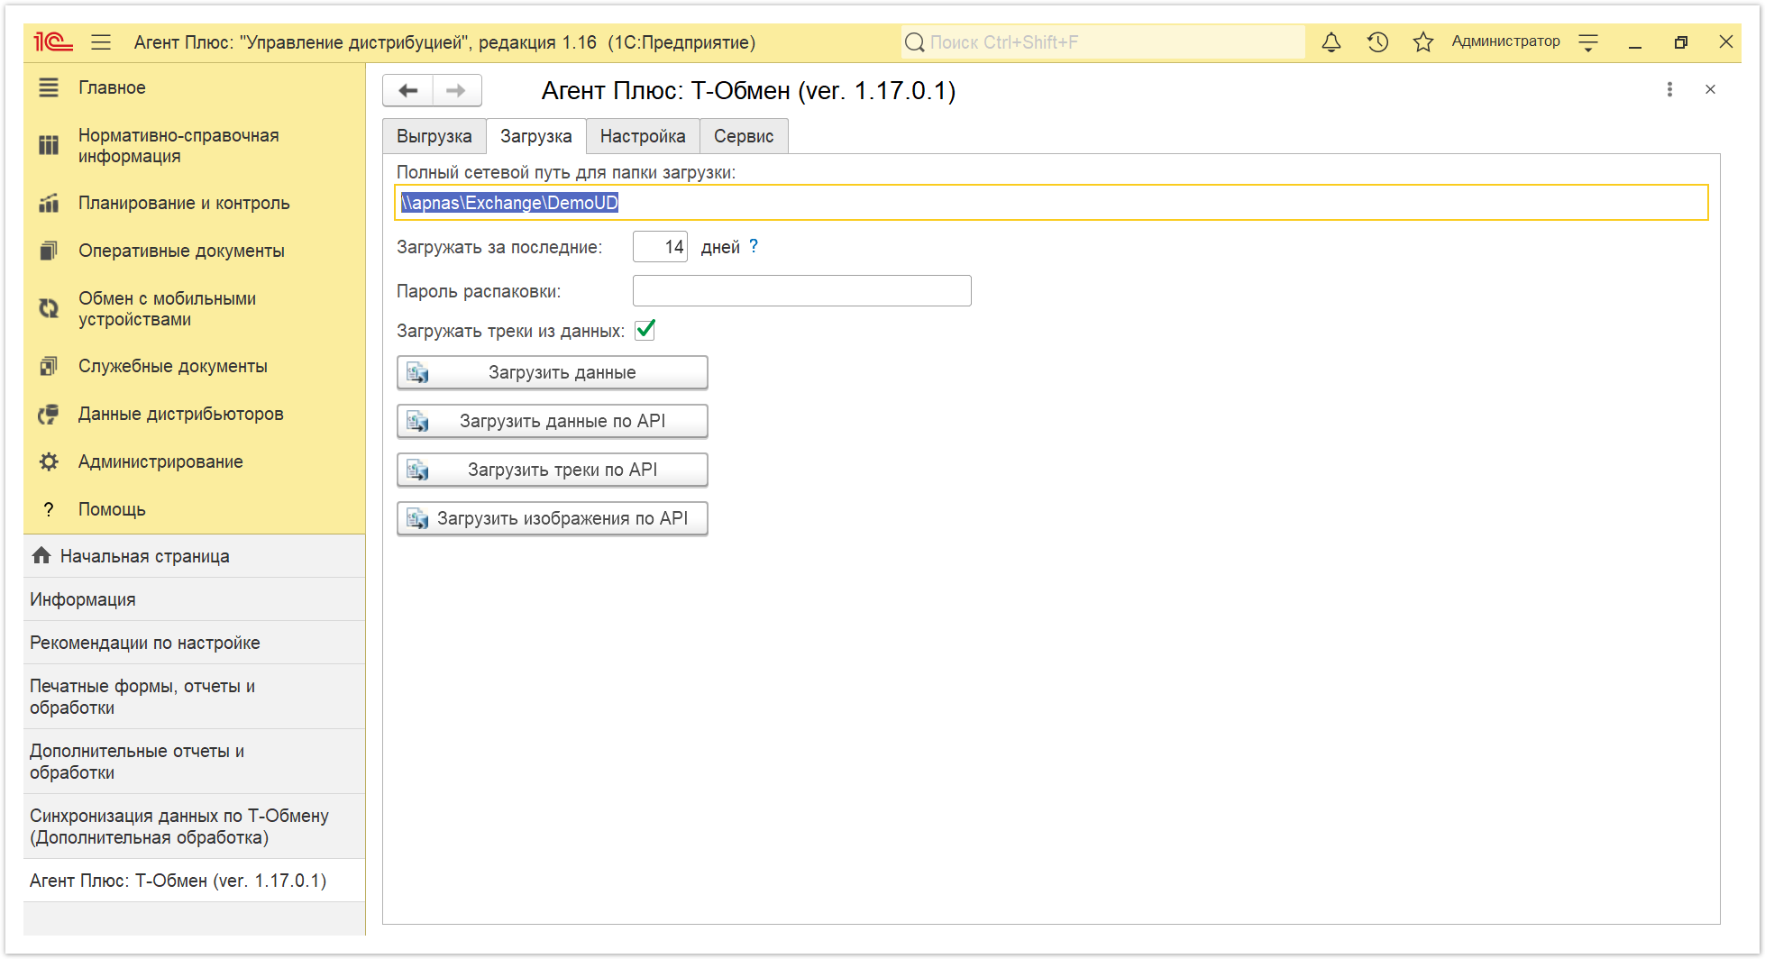Click the Администратор user name

tap(1505, 41)
